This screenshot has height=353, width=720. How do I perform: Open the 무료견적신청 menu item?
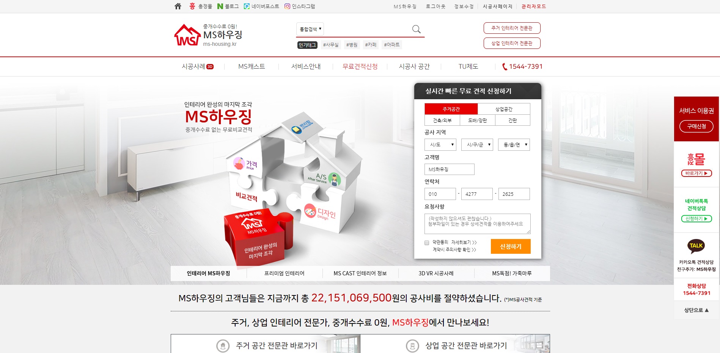coord(360,67)
